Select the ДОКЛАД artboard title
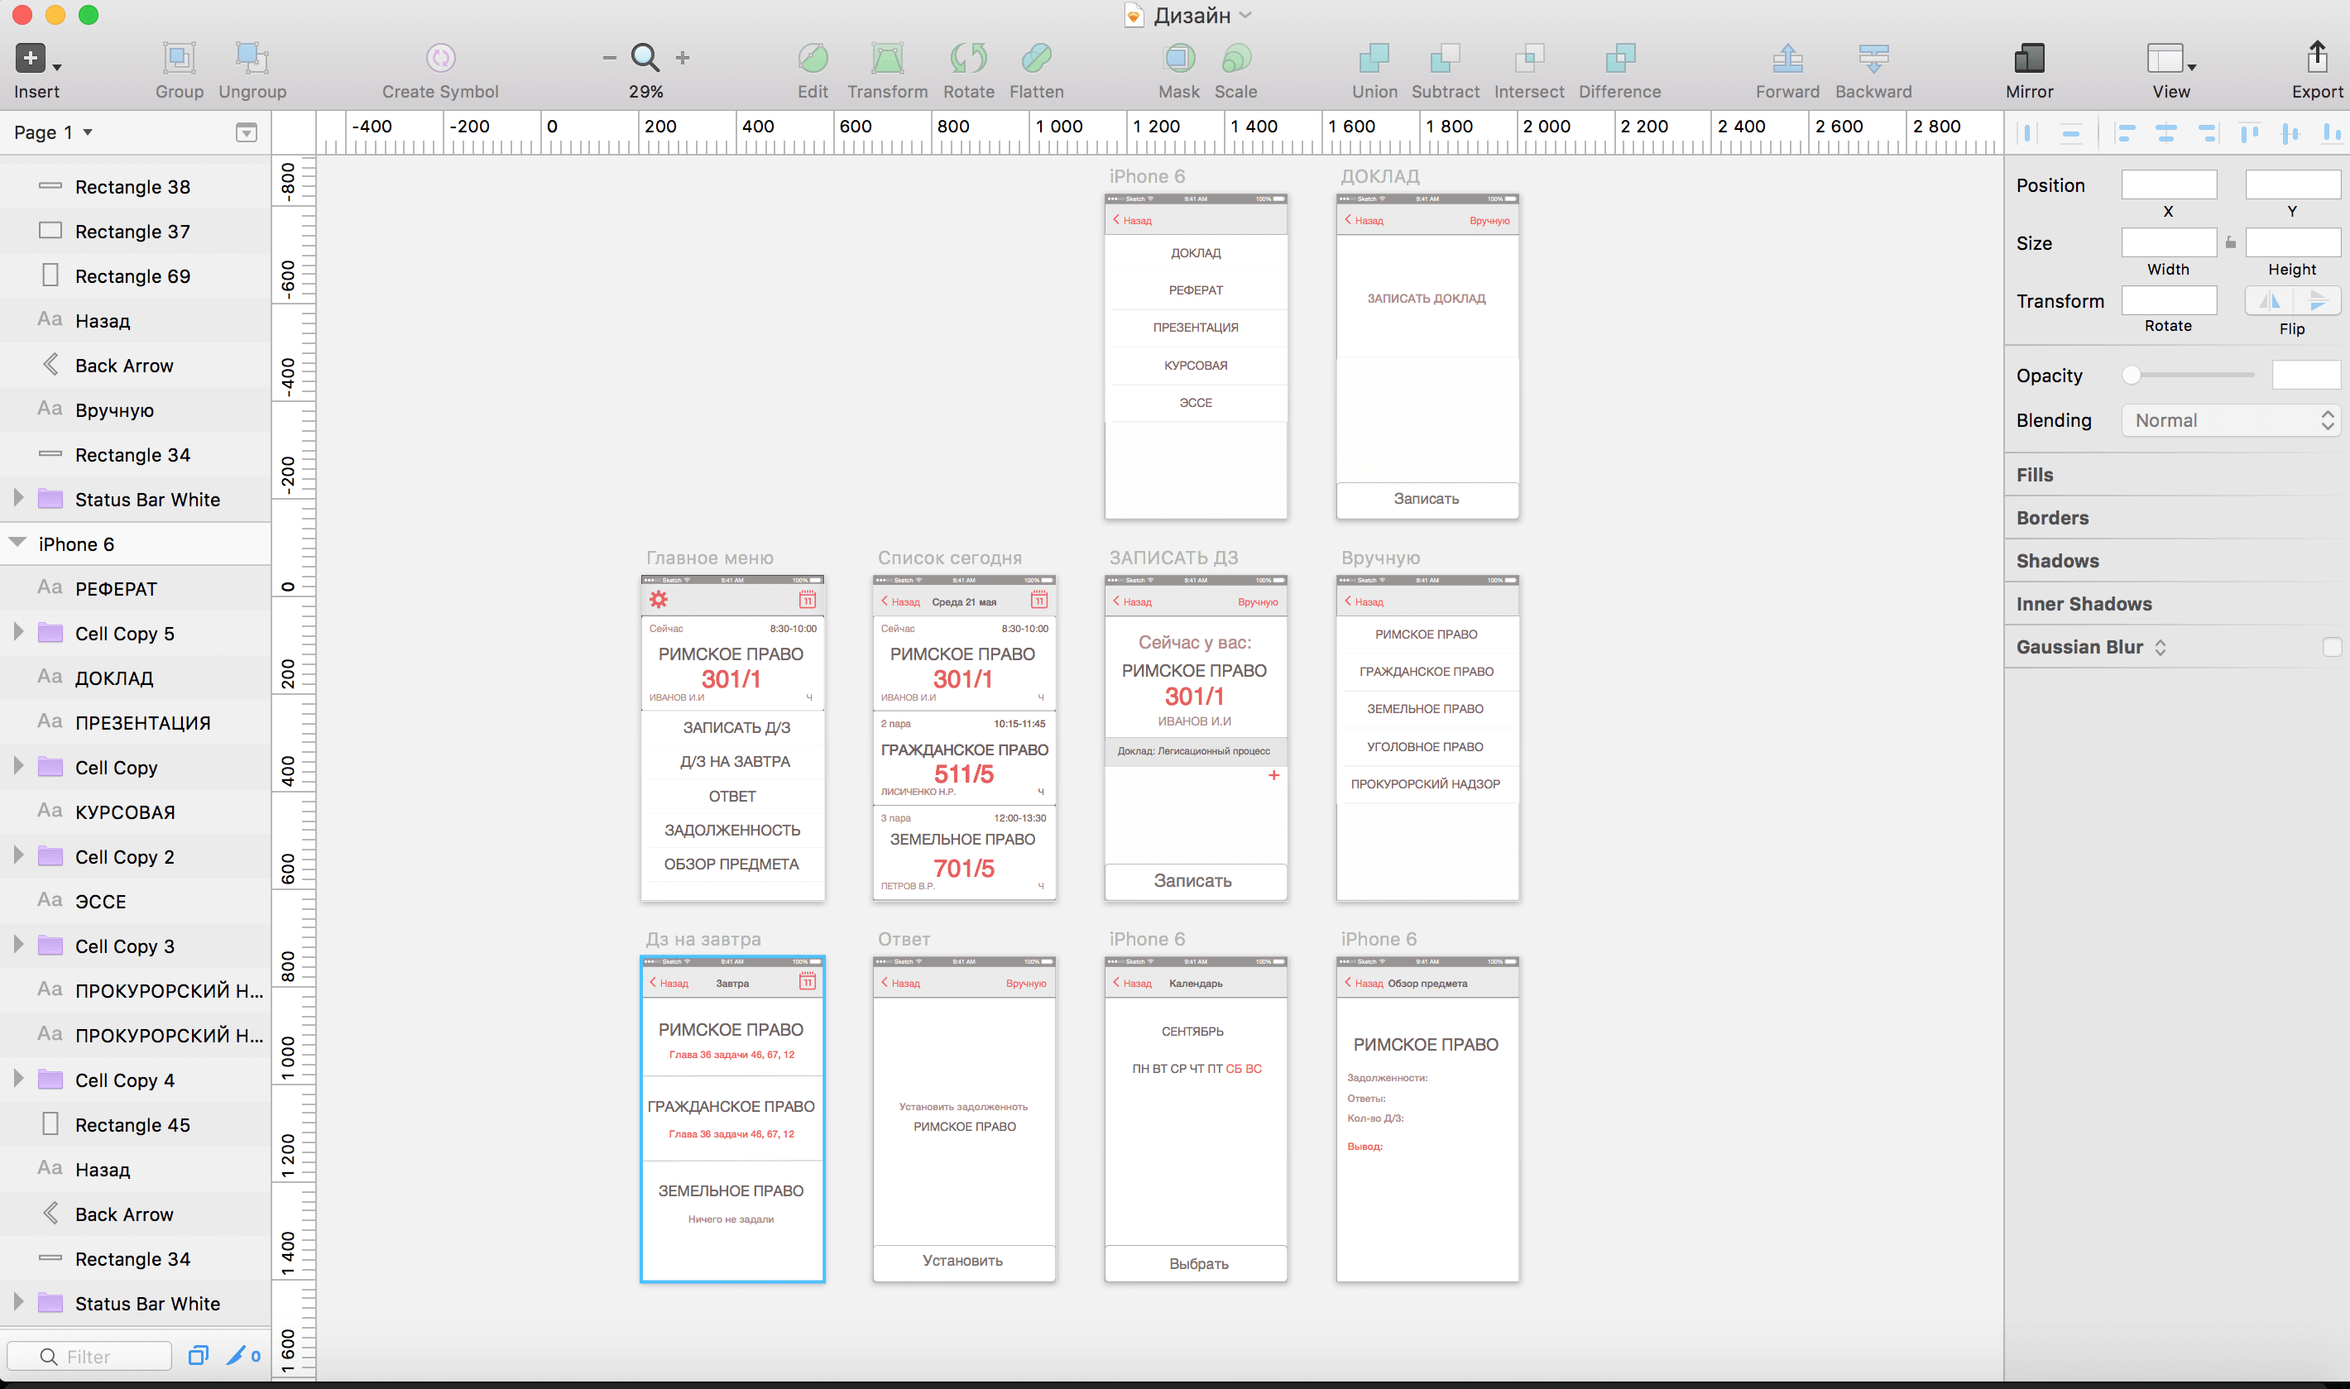 1379,176
